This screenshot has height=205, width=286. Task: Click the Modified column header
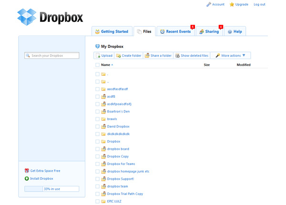244,65
